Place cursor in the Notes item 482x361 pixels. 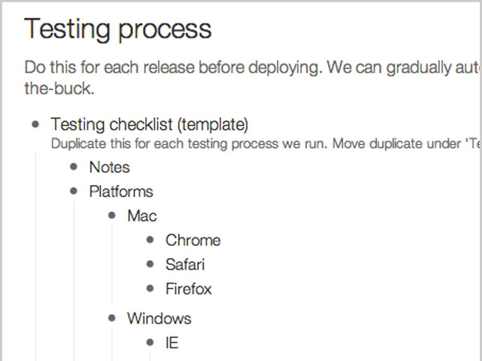pos(110,167)
